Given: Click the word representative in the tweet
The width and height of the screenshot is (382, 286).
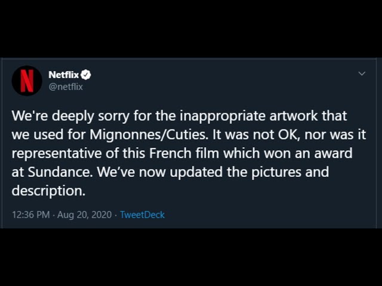Looking at the screenshot, I should [57, 154].
